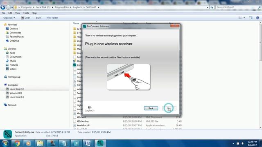Select Computer in navigation pane
This screenshot has width=262, height=147.
pyautogui.click(x=13, y=85)
